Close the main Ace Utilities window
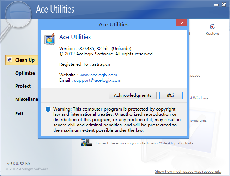The height and width of the screenshot is (176, 230). [x=224, y=5]
